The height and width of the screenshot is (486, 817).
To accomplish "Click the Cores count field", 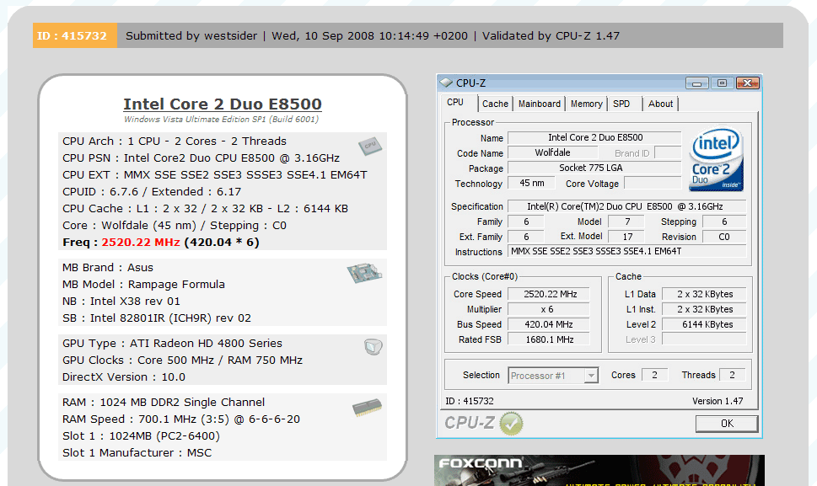I will pos(654,375).
